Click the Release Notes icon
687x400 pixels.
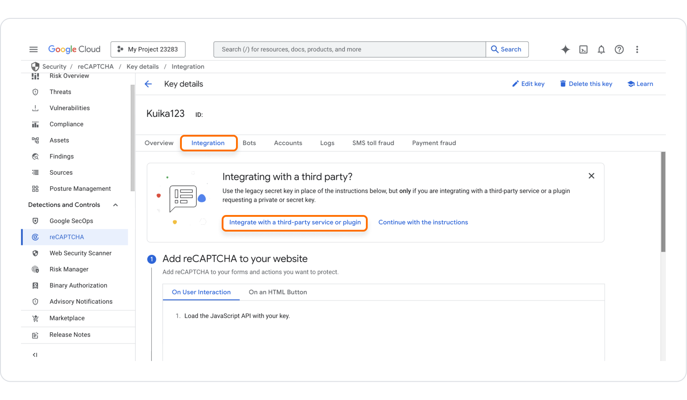click(35, 335)
